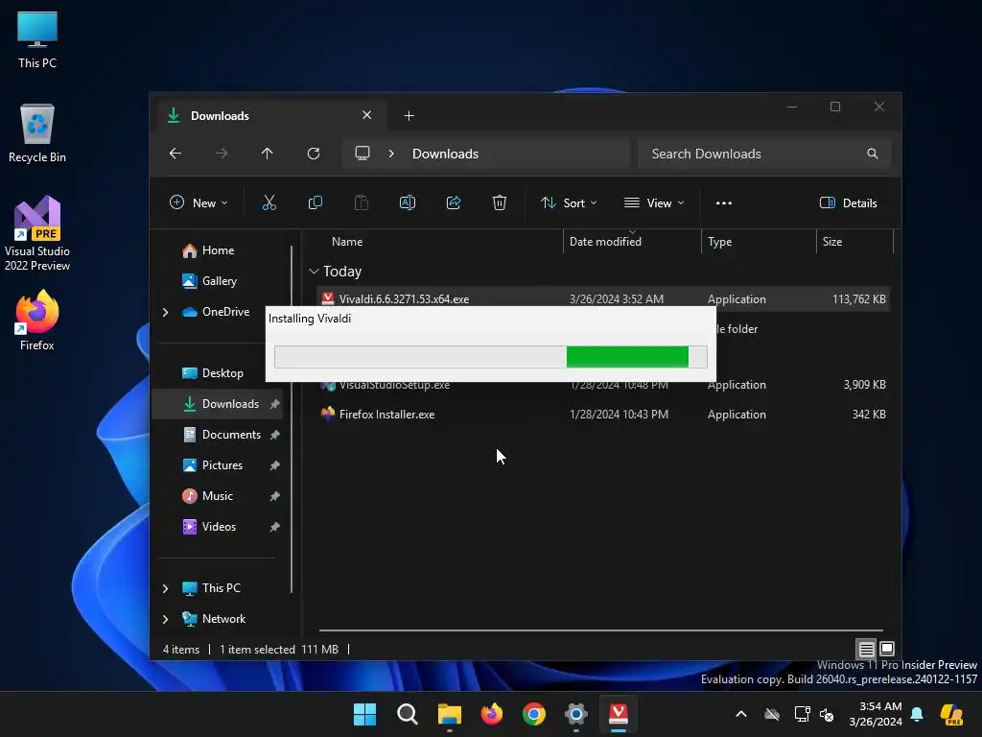The width and height of the screenshot is (982, 737).
Task: Click the PC monitor icon in address bar
Action: [362, 154]
